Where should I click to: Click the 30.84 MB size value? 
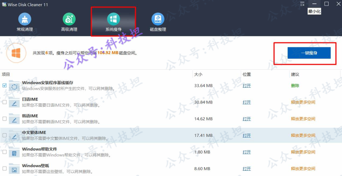coord(203,102)
